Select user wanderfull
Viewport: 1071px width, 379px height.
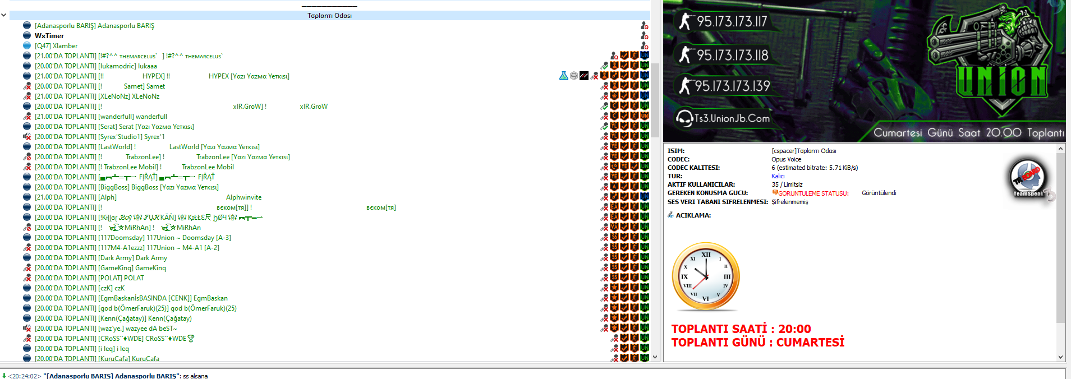click(x=101, y=117)
